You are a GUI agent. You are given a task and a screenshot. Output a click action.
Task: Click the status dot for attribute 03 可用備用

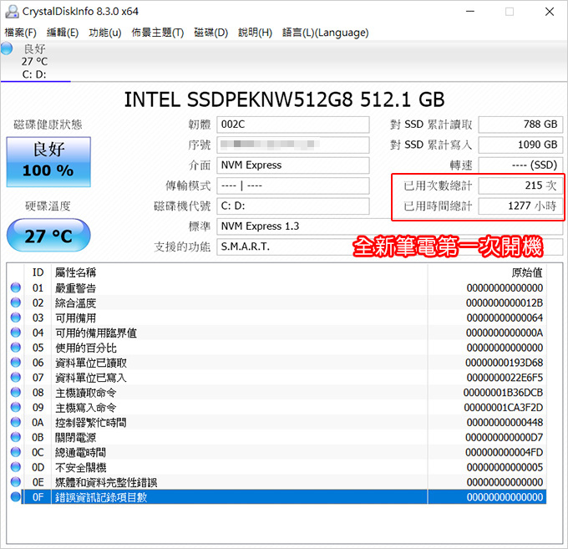[16, 317]
